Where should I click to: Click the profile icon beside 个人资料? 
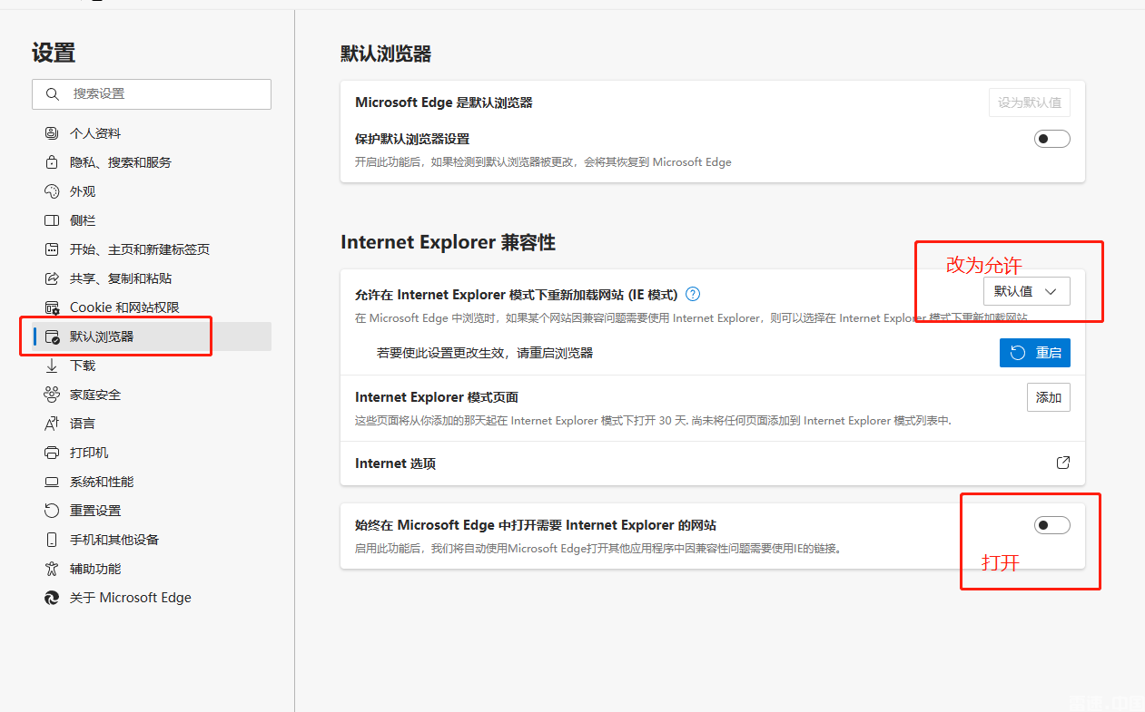(x=52, y=133)
